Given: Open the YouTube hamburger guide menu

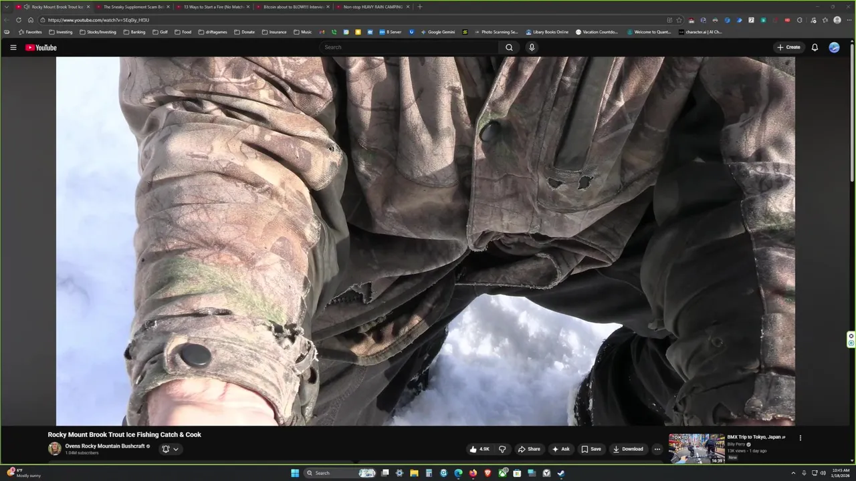Looking at the screenshot, I should tap(13, 47).
